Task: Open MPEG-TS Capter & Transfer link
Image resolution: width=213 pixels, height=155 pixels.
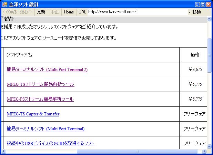Action: tap(33, 114)
